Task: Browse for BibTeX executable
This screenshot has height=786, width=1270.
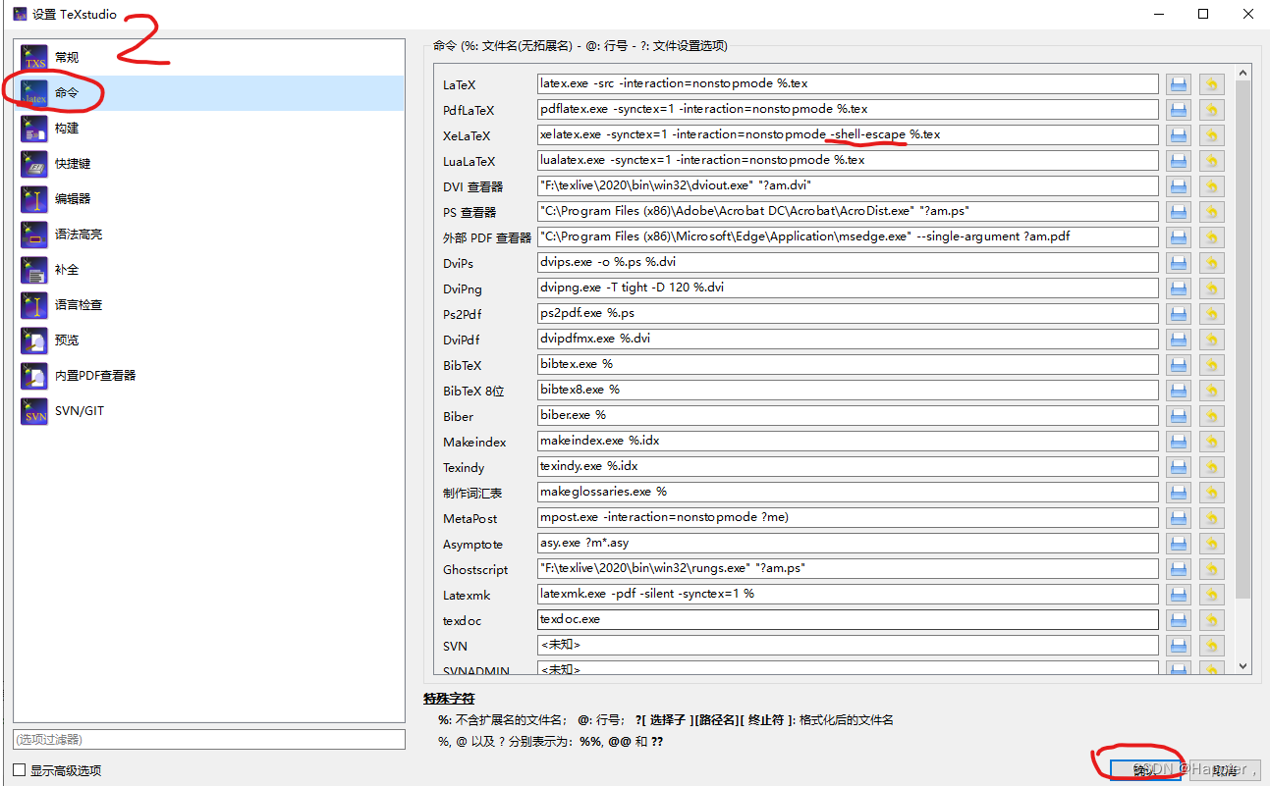Action: [x=1179, y=365]
